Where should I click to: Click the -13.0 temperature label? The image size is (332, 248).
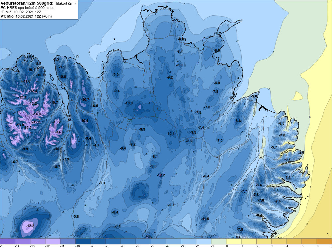click(x=20, y=125)
